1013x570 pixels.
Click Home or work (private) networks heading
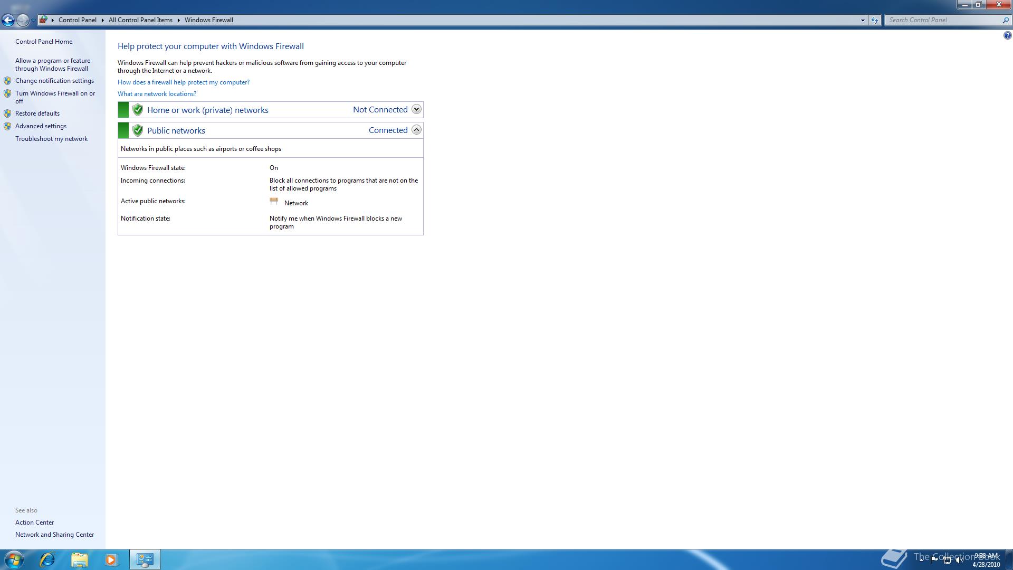coord(208,110)
